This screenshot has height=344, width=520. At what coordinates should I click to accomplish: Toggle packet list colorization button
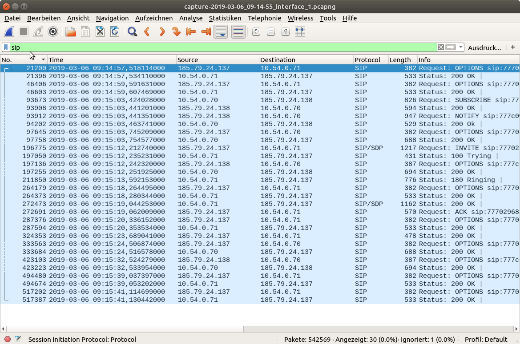point(238,32)
